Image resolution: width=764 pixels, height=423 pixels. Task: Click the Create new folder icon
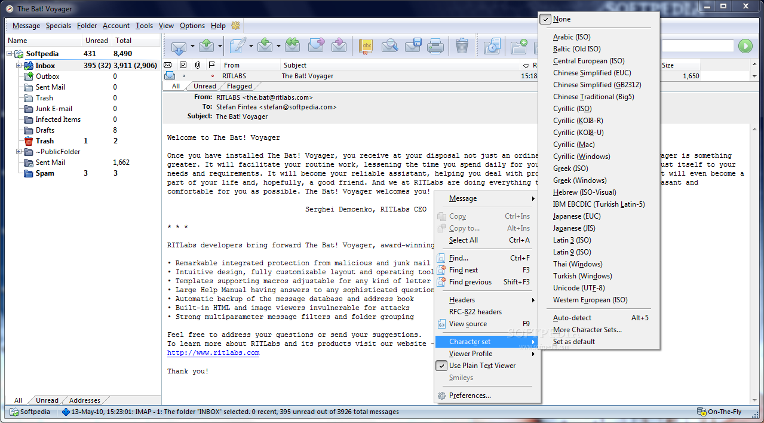click(519, 46)
